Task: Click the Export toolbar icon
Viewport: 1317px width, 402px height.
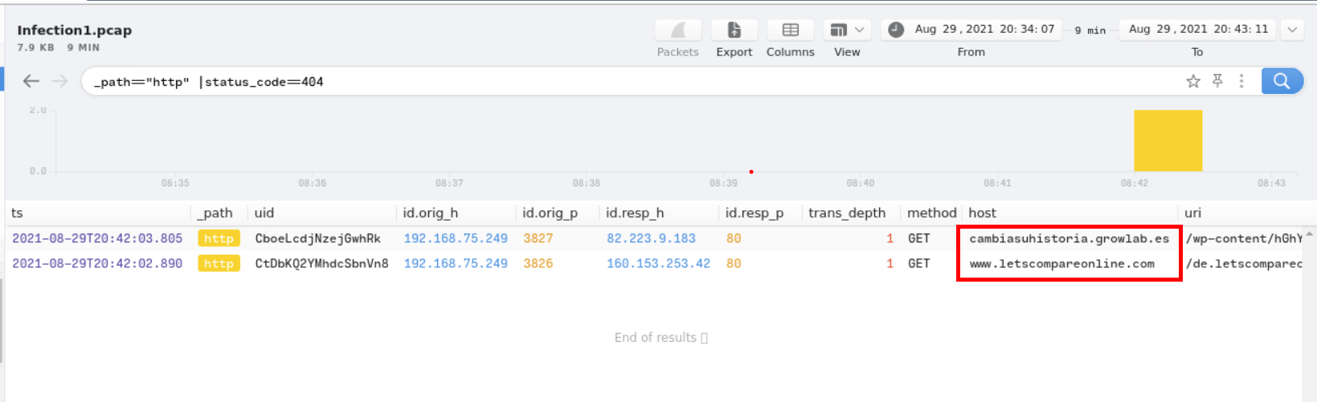Action: [x=734, y=30]
